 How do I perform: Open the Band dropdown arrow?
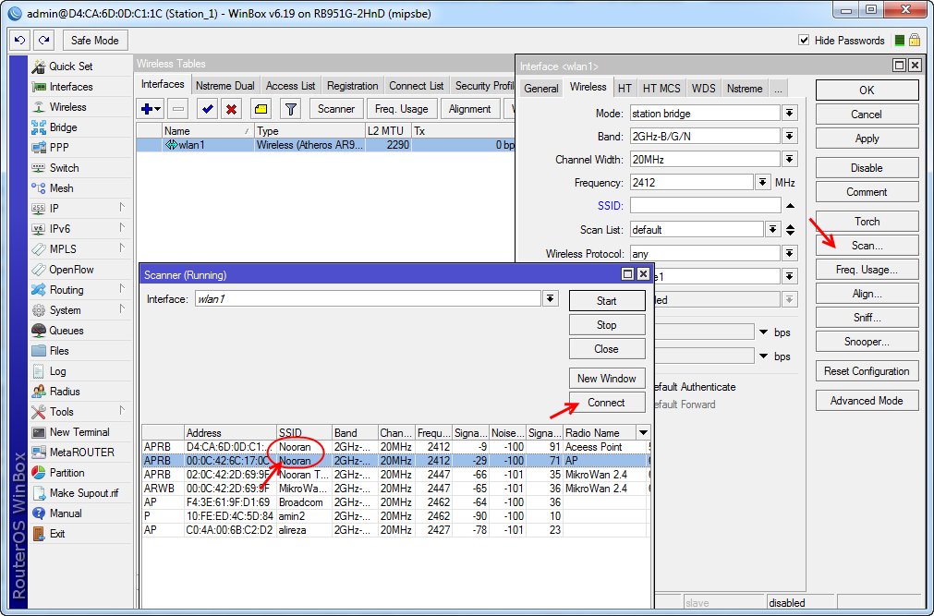click(x=789, y=137)
